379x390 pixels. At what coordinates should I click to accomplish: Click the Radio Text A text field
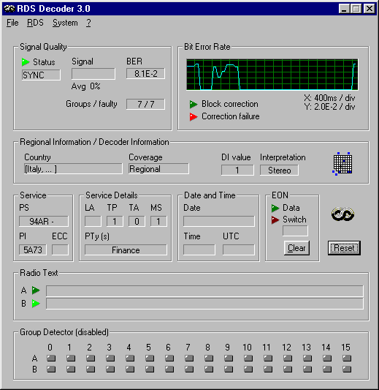click(204, 291)
